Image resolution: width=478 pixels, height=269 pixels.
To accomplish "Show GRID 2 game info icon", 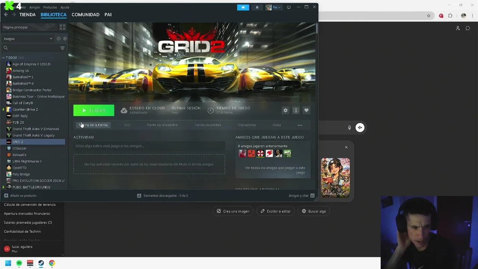I will [x=296, y=110].
